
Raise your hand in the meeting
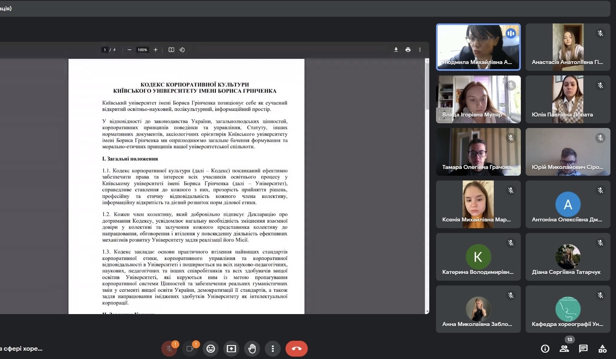tap(252, 349)
